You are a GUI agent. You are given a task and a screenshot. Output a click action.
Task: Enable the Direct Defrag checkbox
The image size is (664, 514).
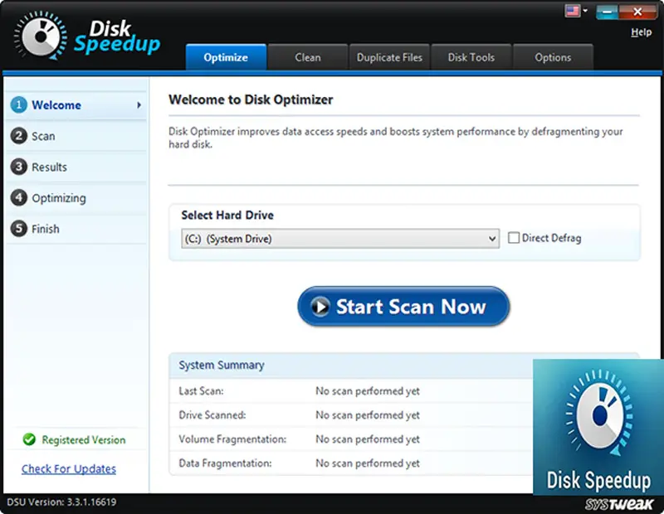(514, 238)
